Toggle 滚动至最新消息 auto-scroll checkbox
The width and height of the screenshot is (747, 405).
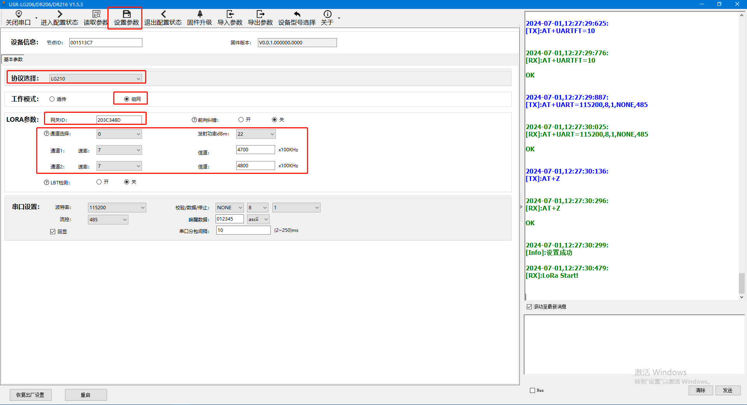(x=529, y=307)
